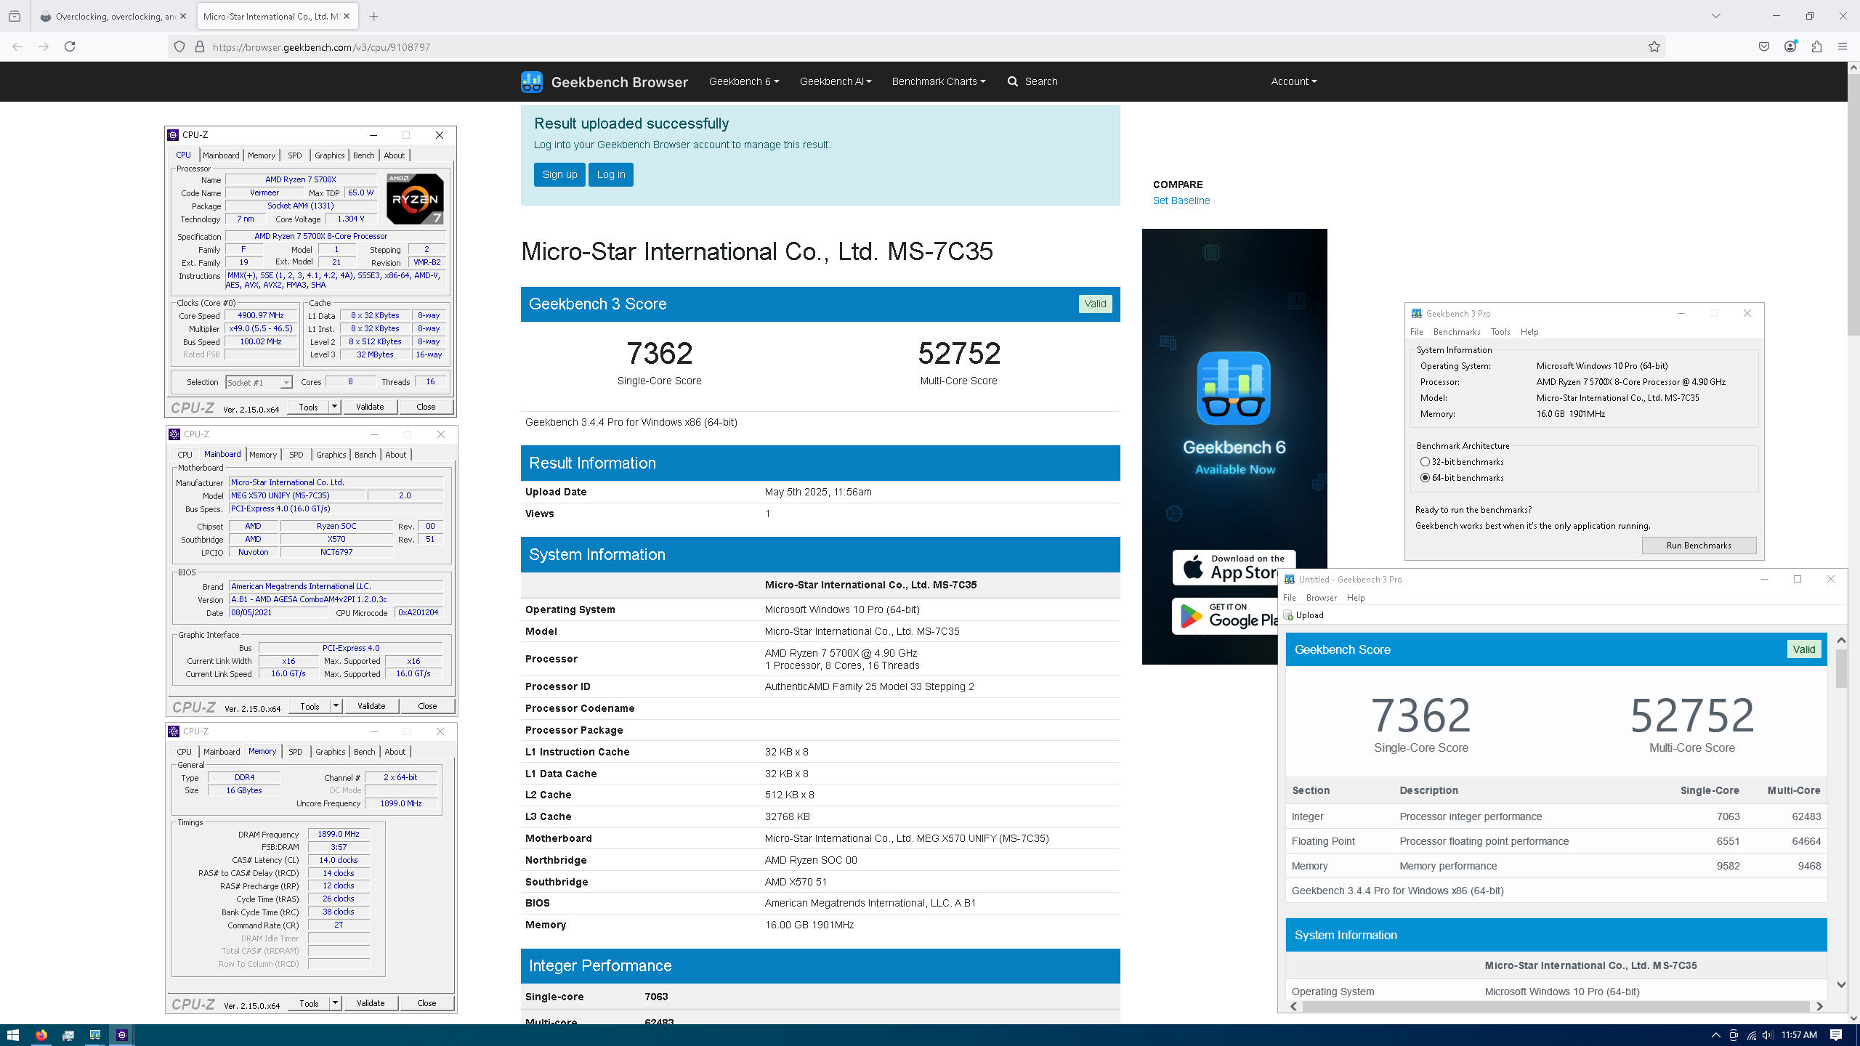Select 32-bit benchmarks radio button

(x=1425, y=462)
